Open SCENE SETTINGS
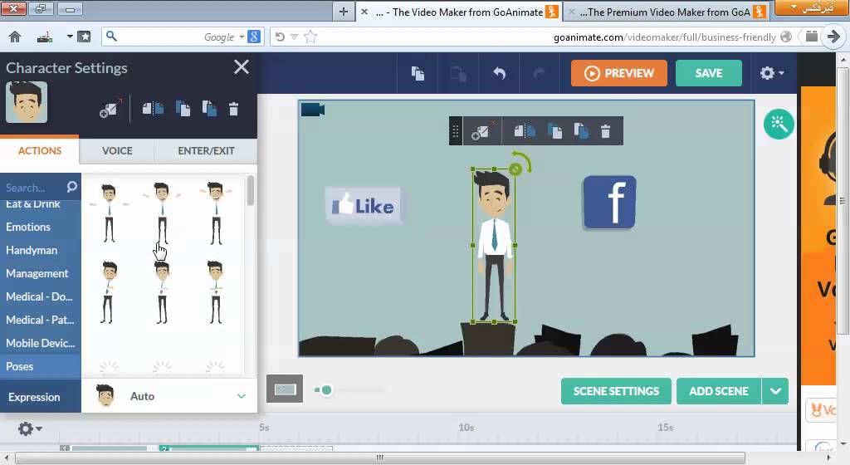 616,391
